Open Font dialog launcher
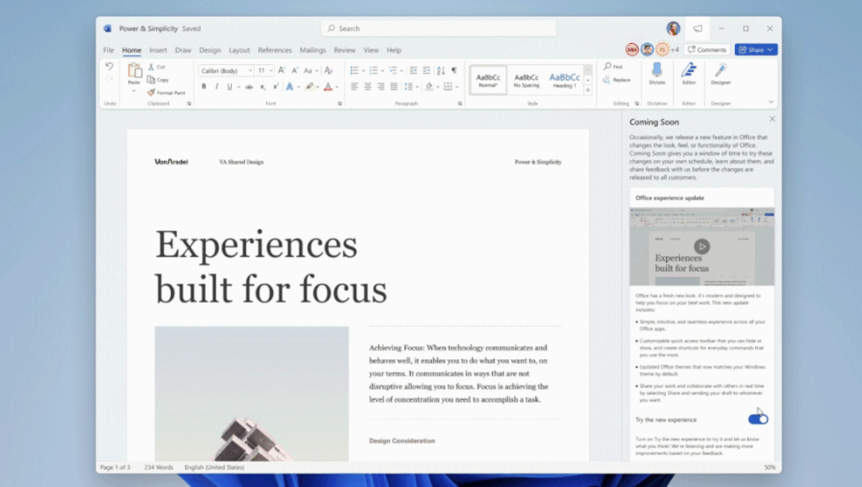This screenshot has height=487, width=862. (340, 103)
